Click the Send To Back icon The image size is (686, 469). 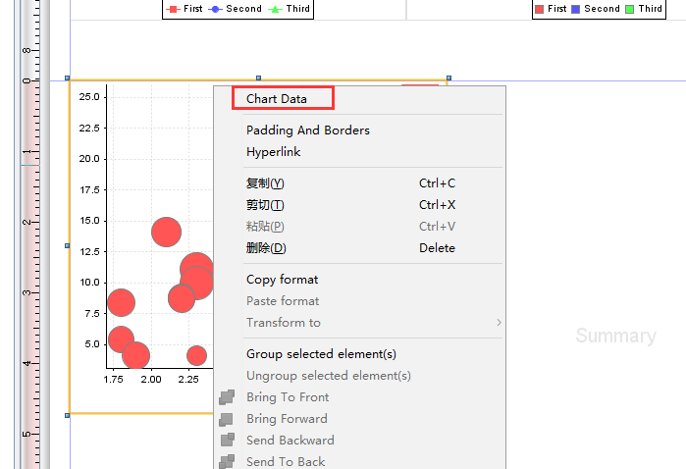pyautogui.click(x=227, y=461)
